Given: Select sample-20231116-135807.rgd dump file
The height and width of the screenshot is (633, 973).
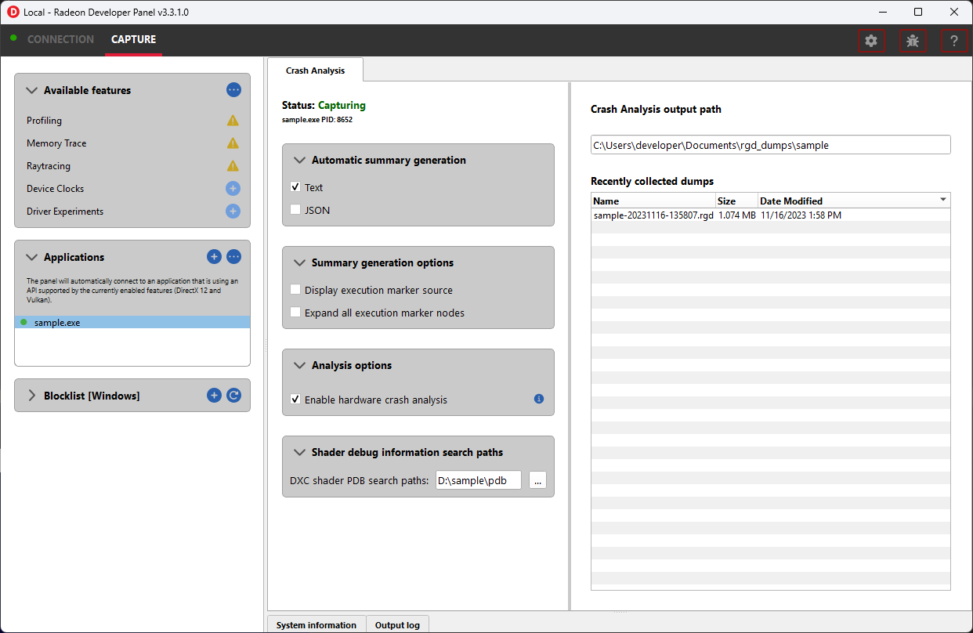Looking at the screenshot, I should point(653,215).
